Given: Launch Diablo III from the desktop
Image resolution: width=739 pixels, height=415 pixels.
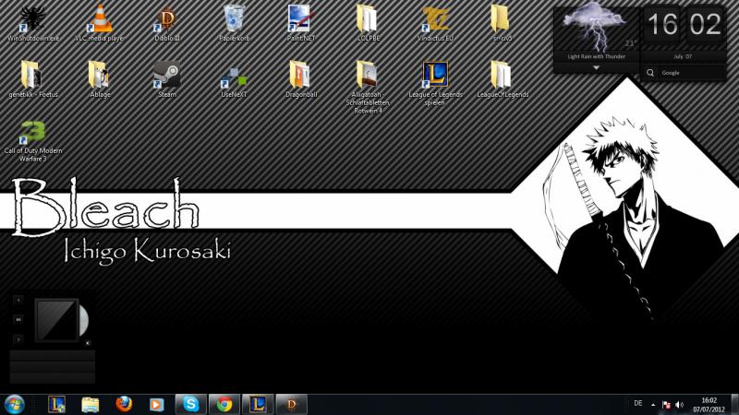Looking at the screenshot, I should 166,20.
